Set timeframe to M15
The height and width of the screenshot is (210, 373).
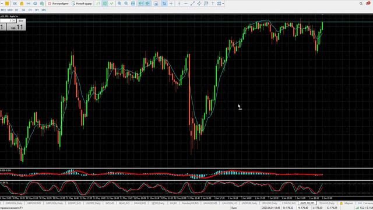(x=3, y=10)
